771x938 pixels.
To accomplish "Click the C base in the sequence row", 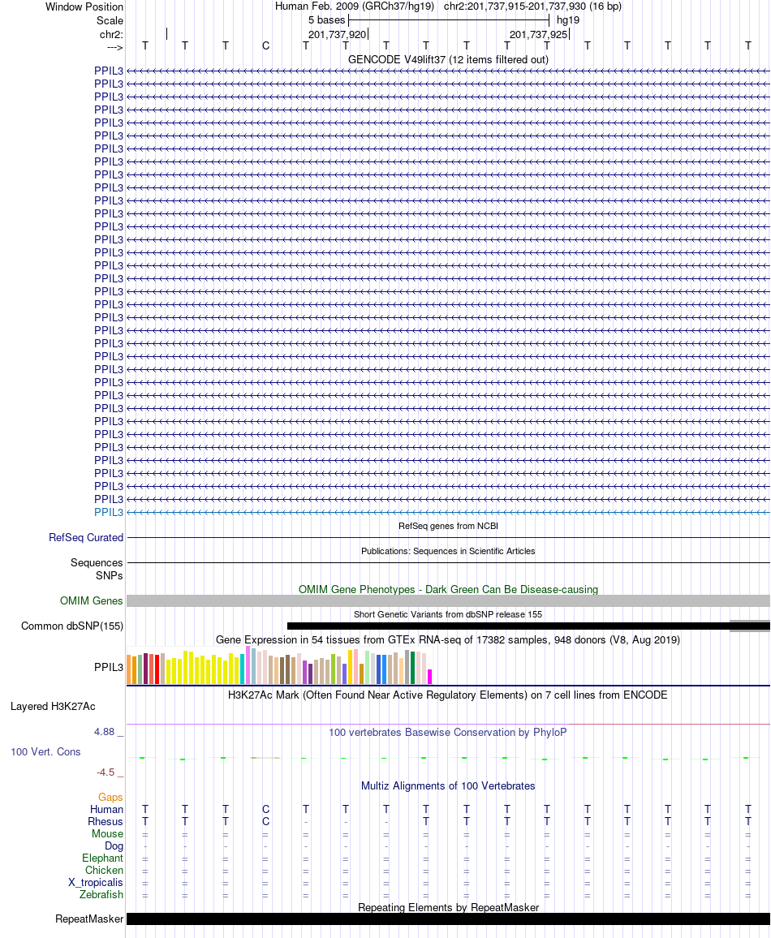I will coord(265,45).
